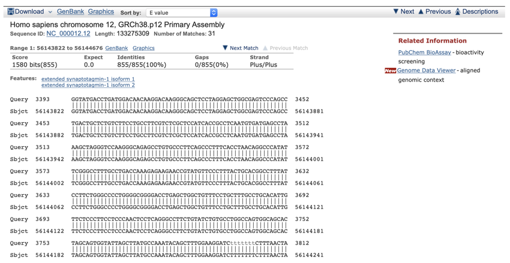510x263 pixels.
Task: View Range 1 Graphics link
Action: pyautogui.click(x=143, y=48)
